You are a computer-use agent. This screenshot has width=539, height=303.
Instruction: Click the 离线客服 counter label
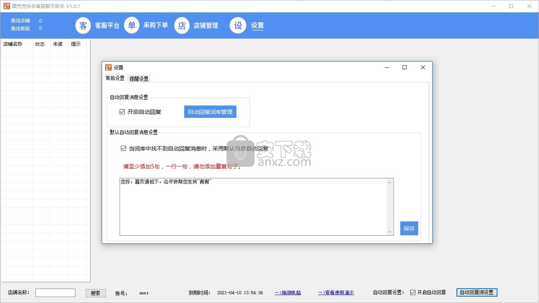tap(20, 28)
